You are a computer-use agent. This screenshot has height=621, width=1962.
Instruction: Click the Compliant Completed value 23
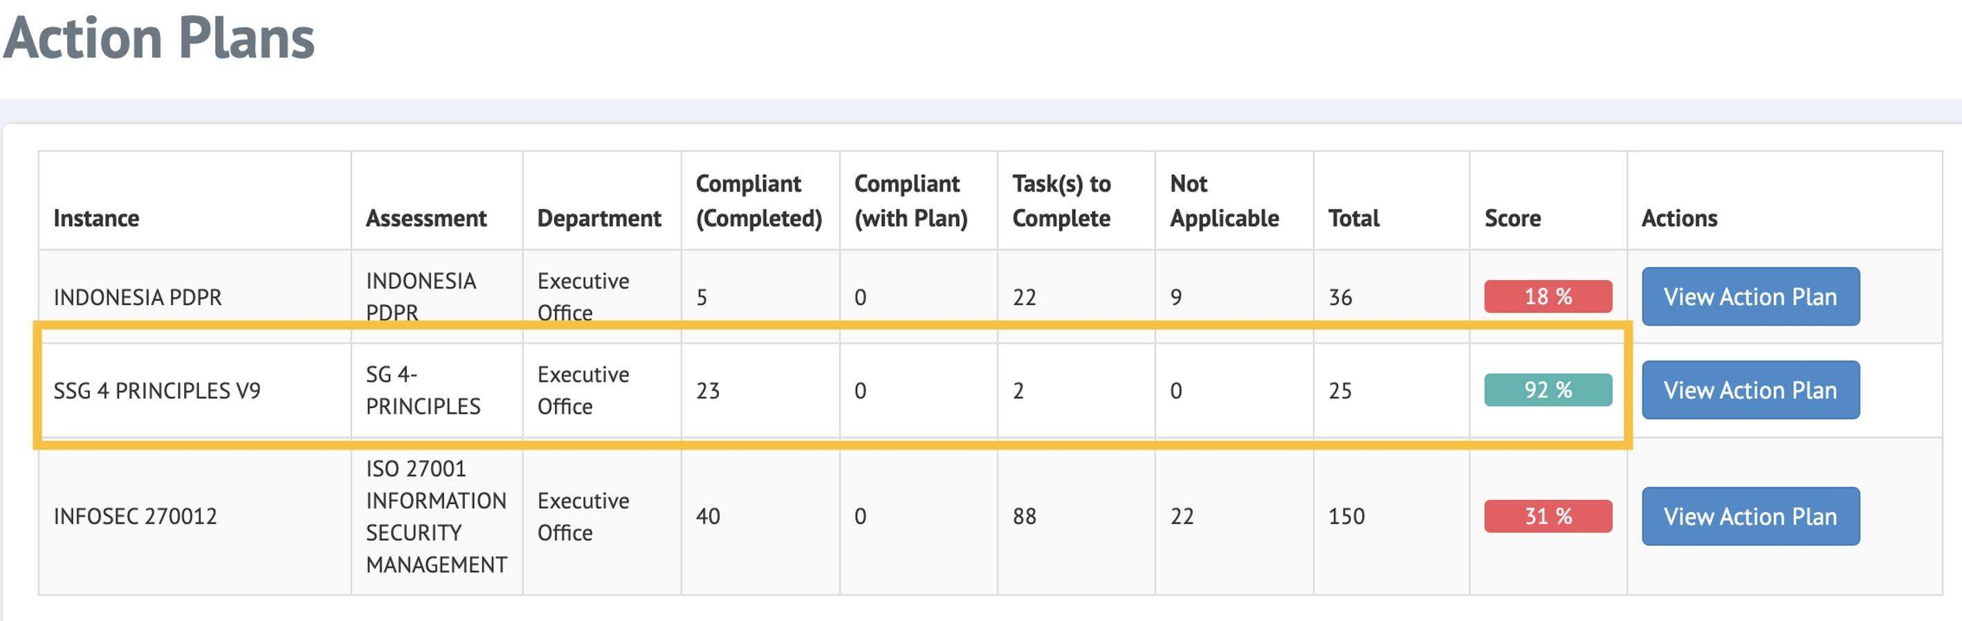708,391
